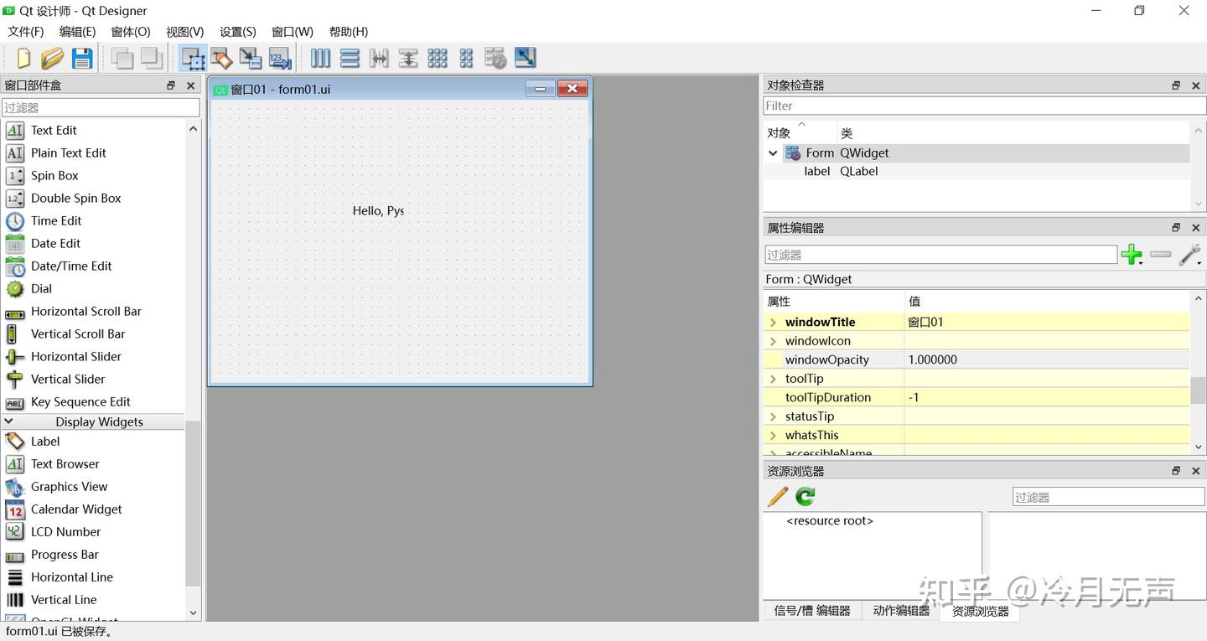
Task: Click the green add-property button
Action: pyautogui.click(x=1132, y=255)
